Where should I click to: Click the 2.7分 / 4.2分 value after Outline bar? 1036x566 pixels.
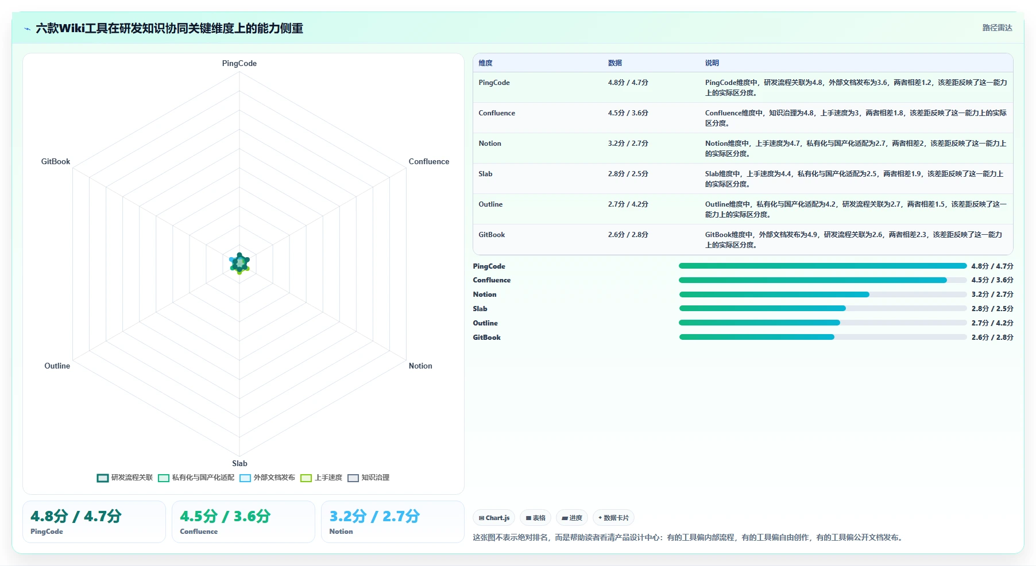tap(992, 323)
